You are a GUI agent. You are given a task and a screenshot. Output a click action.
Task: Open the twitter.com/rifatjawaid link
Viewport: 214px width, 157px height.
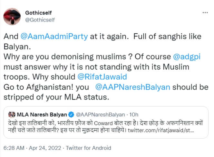[x=166, y=130]
